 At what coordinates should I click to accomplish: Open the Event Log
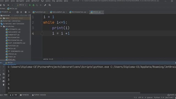coord(172,95)
